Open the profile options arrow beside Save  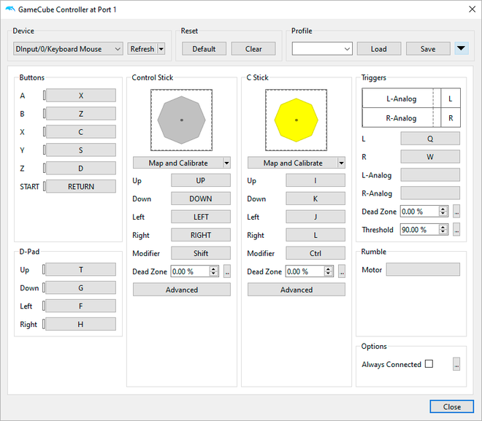tap(461, 48)
